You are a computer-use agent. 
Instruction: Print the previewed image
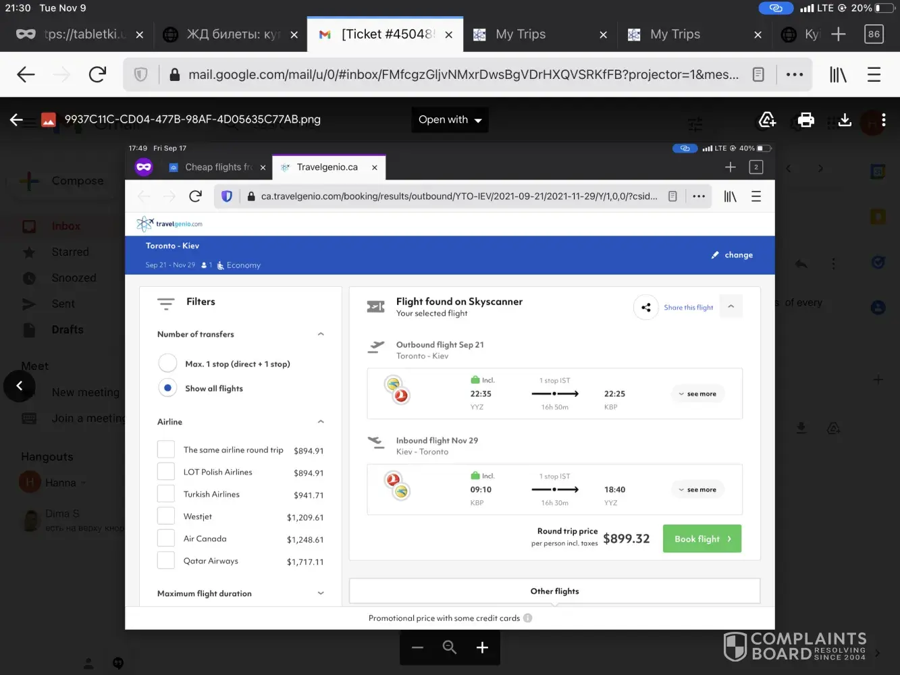click(x=806, y=120)
